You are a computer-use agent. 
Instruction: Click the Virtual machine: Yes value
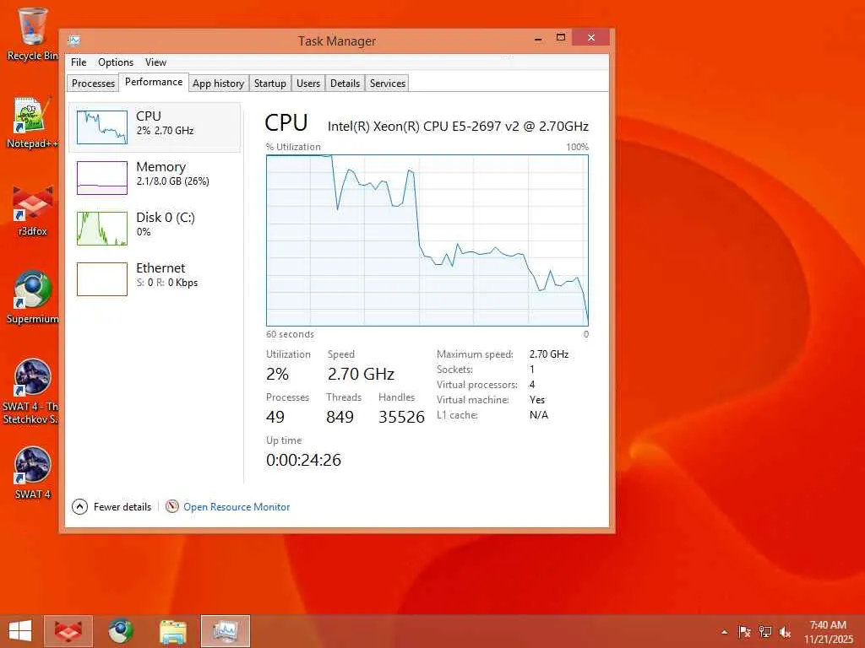(536, 400)
